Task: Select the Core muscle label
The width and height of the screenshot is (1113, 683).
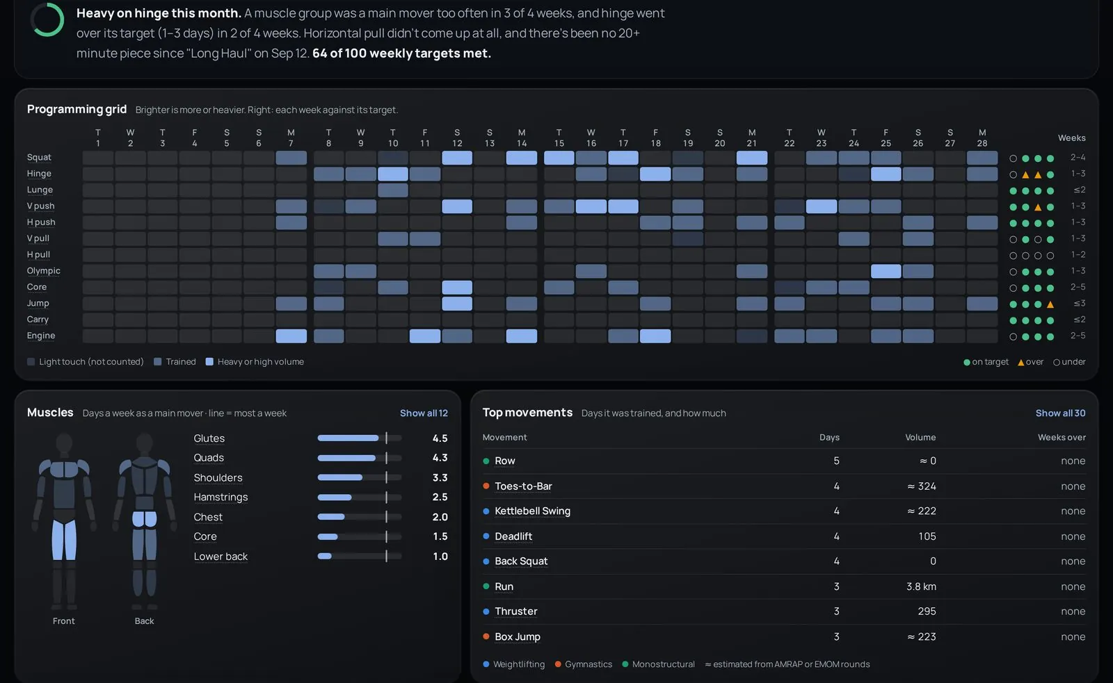Action: click(205, 536)
